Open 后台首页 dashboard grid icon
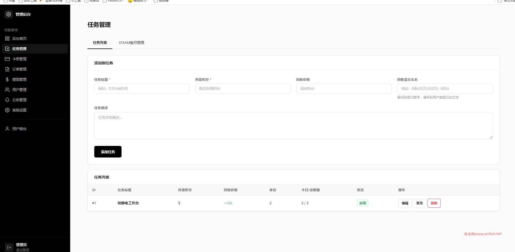 tap(7, 38)
